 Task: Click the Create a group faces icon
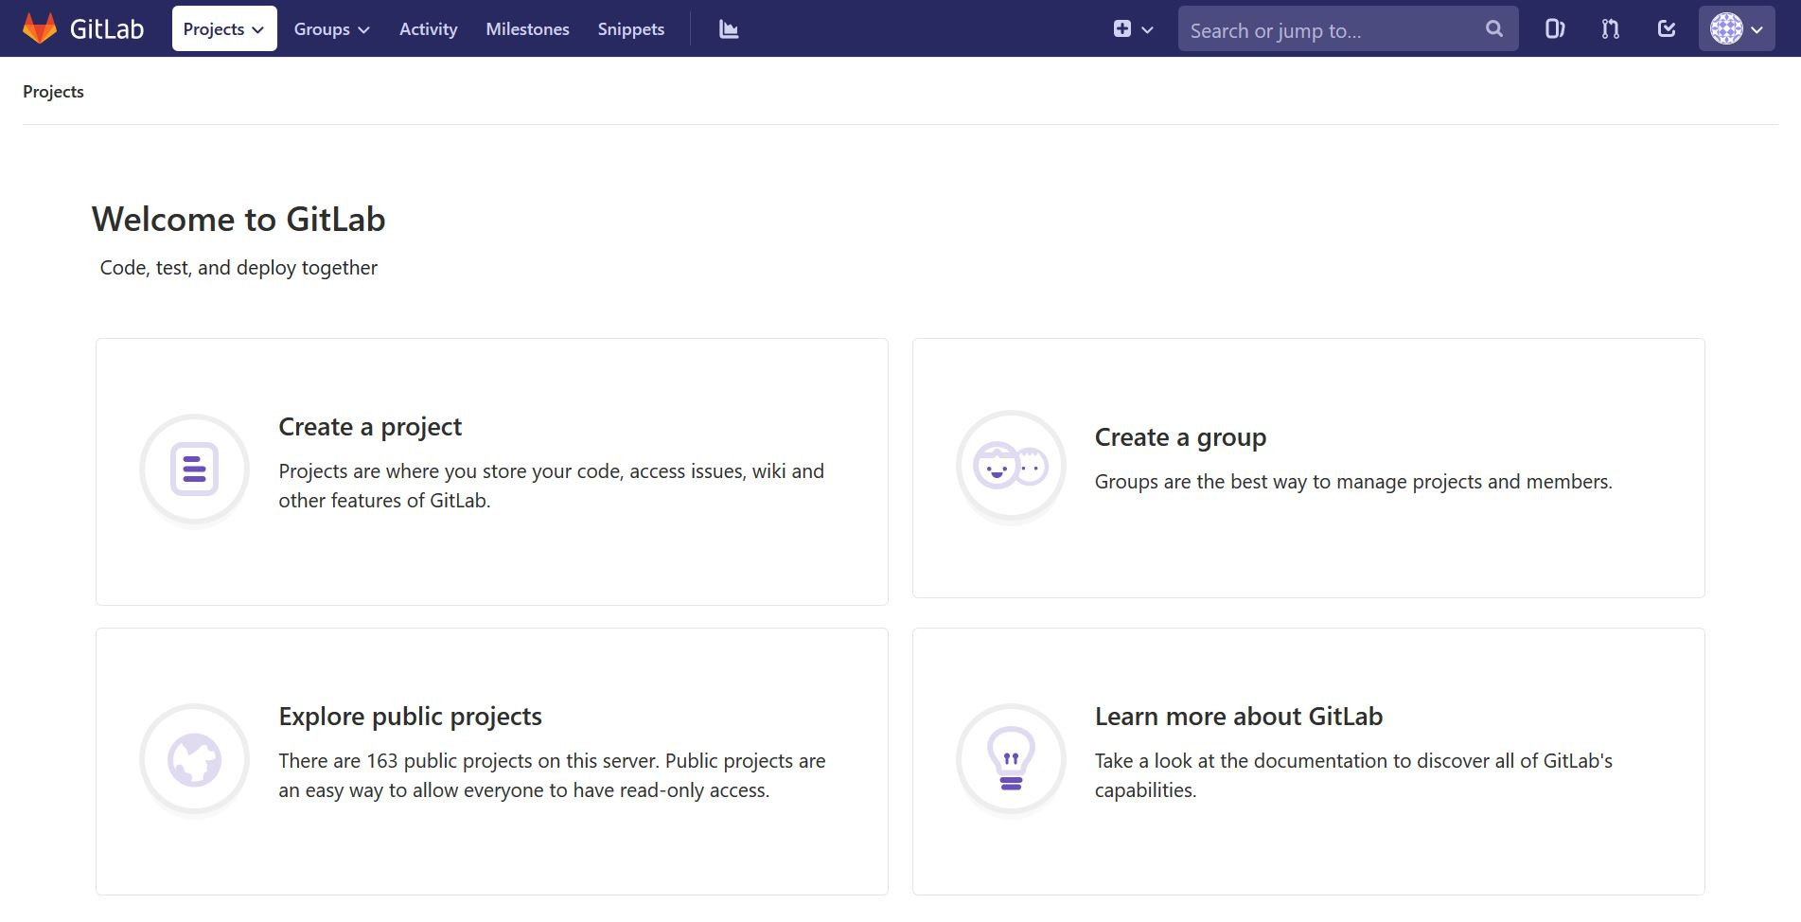(1011, 466)
